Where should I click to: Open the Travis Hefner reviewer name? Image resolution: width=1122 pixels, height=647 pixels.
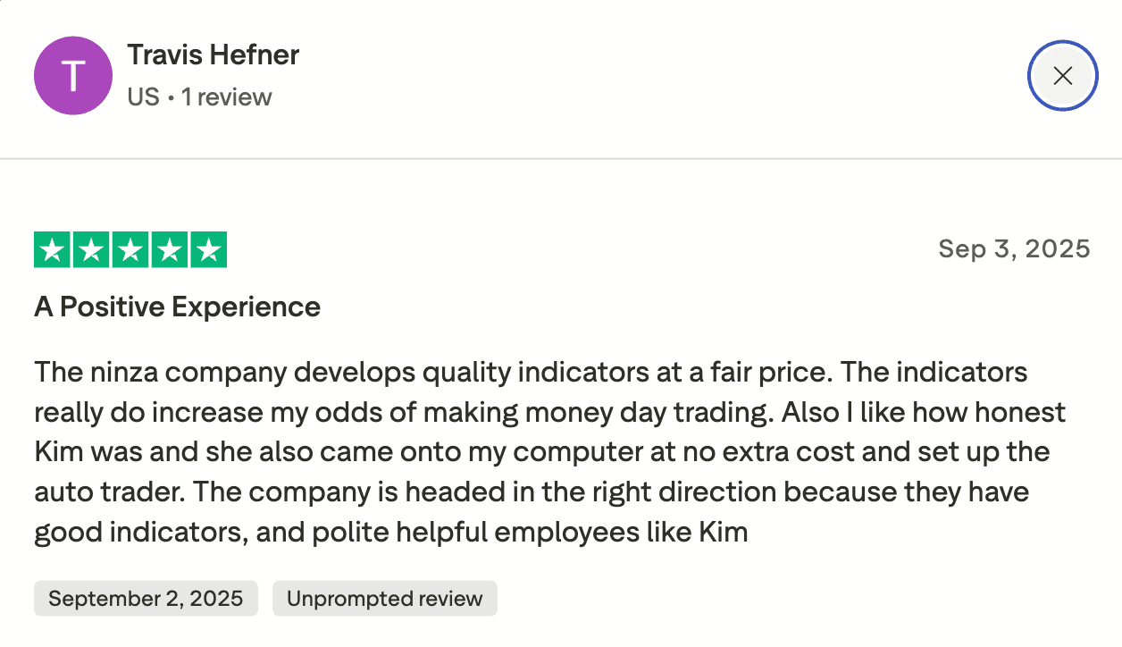tap(213, 55)
